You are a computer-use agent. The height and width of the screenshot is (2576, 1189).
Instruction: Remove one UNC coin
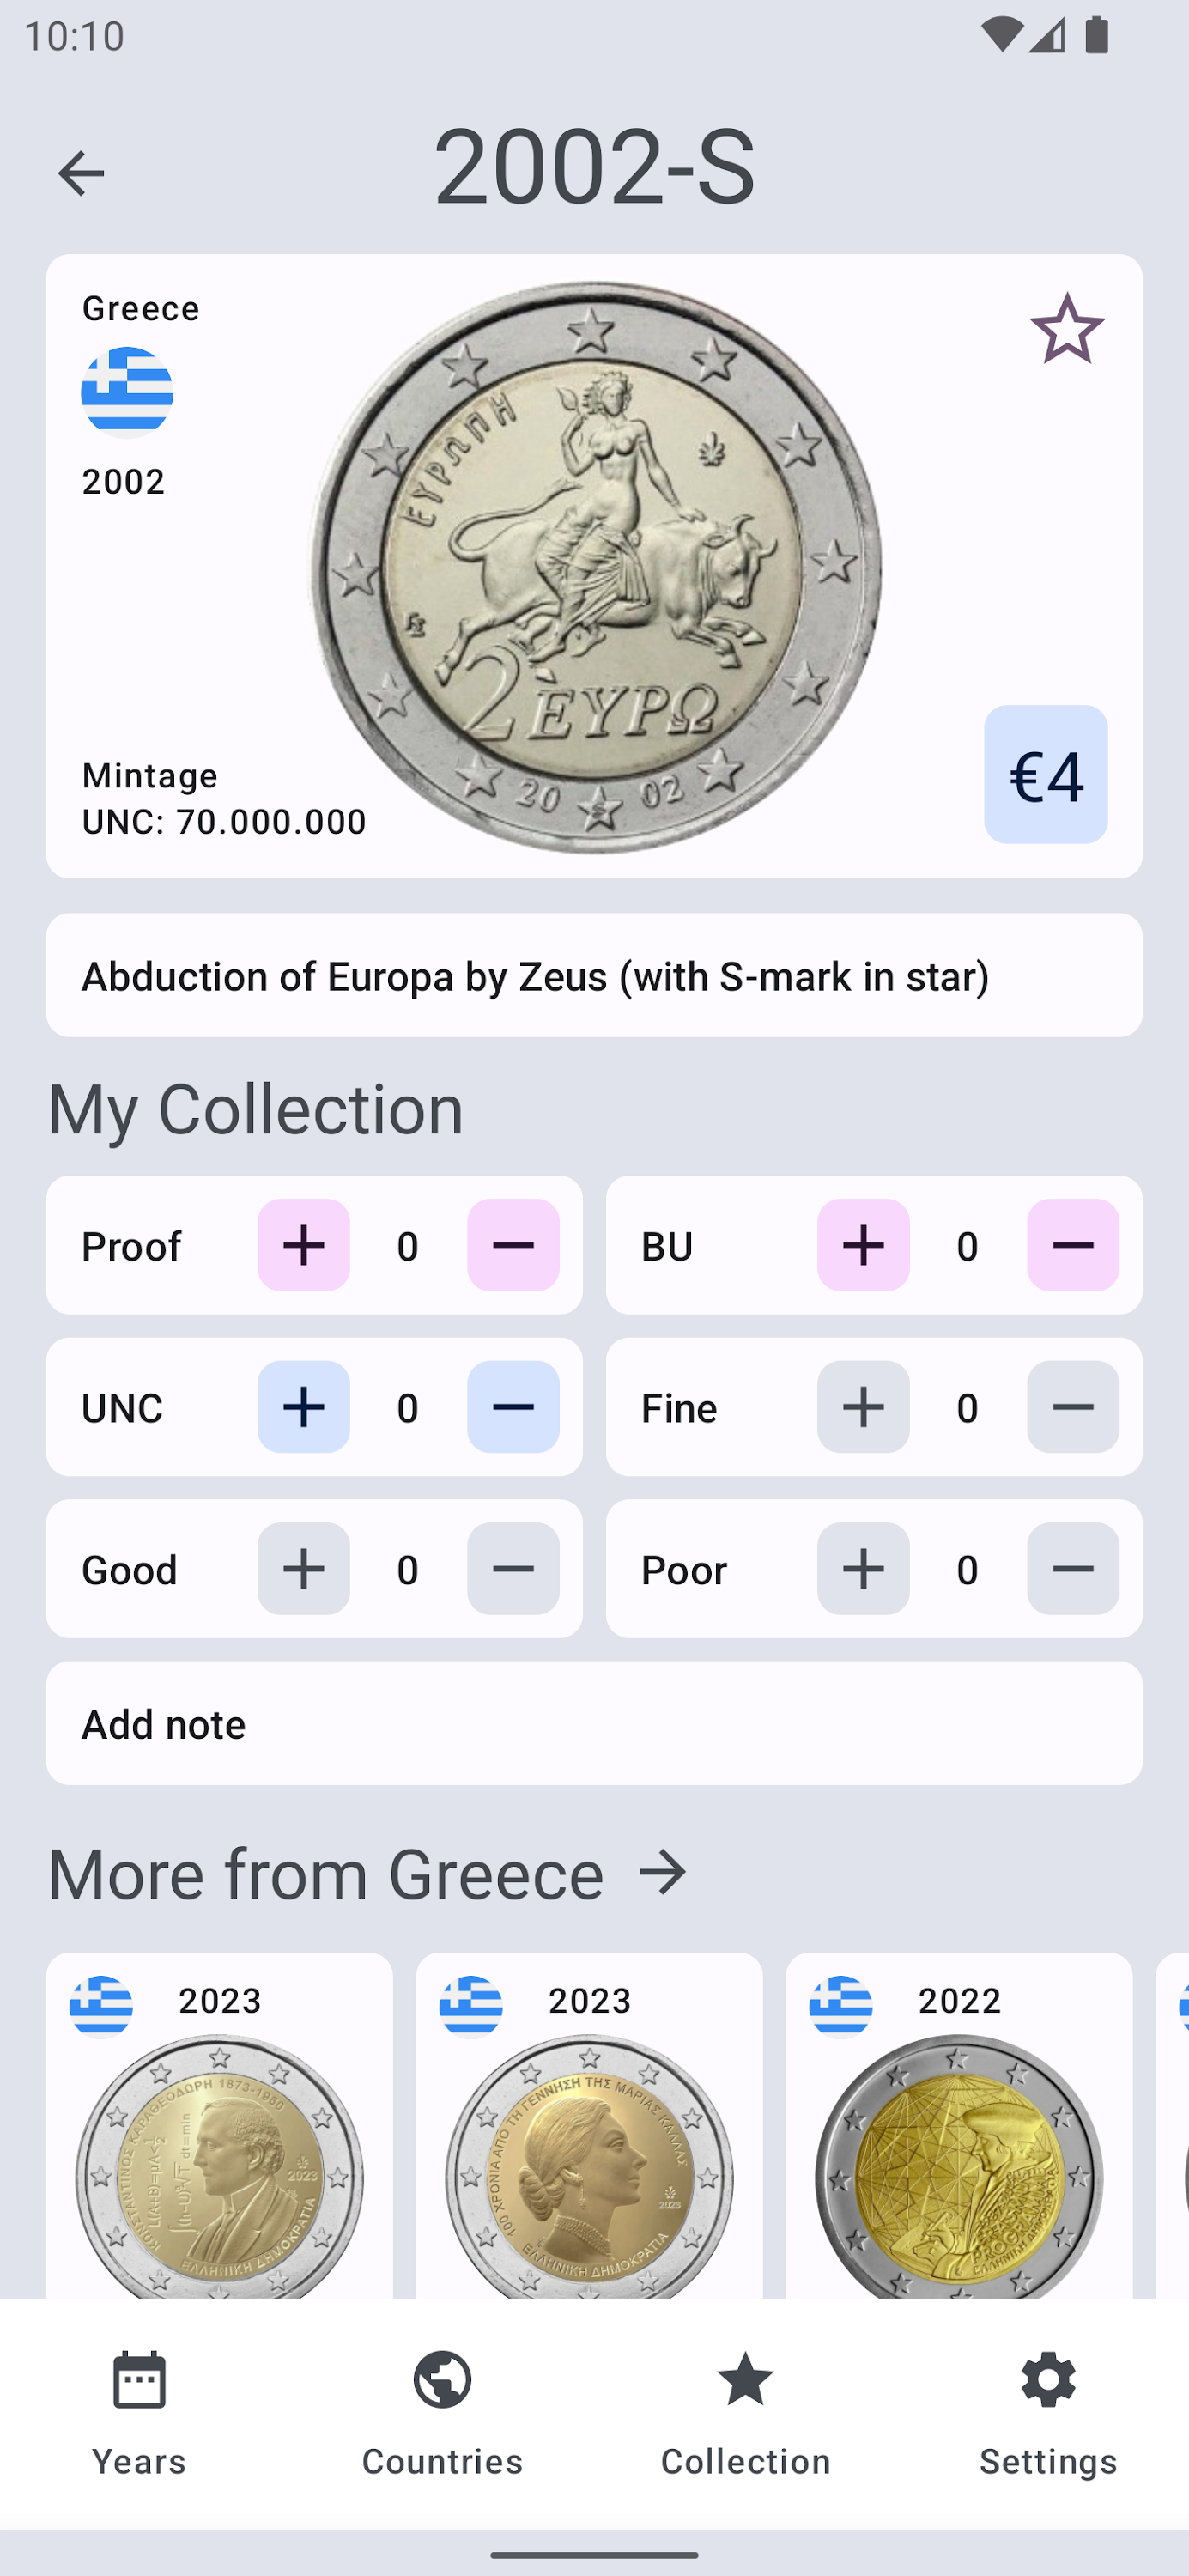[513, 1407]
